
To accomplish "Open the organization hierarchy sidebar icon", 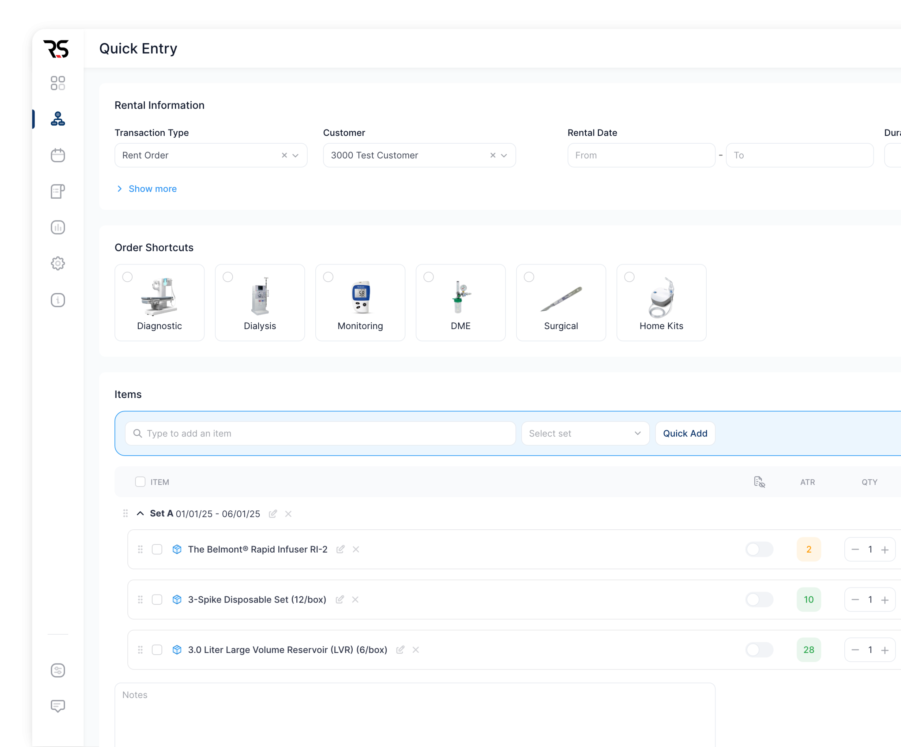I will [57, 118].
